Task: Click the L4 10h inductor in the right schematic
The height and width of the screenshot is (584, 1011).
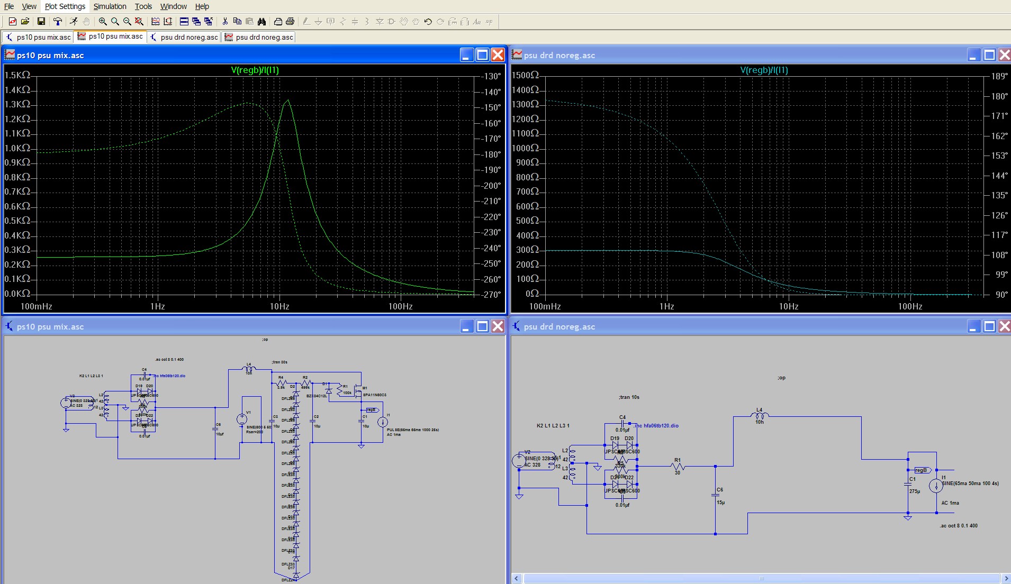Action: pyautogui.click(x=760, y=416)
